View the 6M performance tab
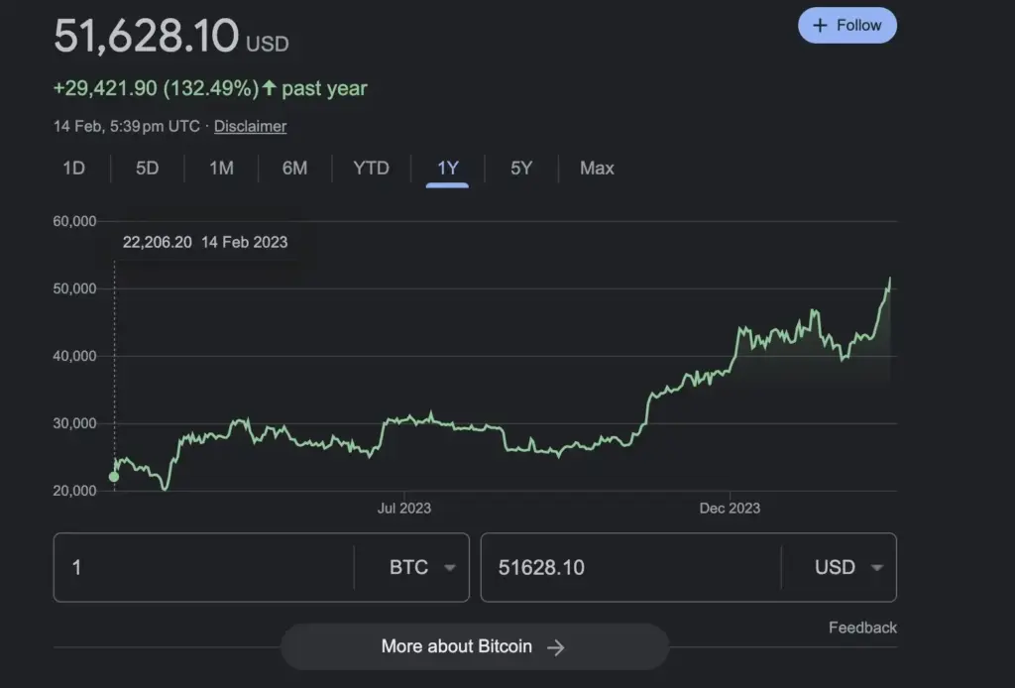Image resolution: width=1015 pixels, height=688 pixels. tap(293, 169)
